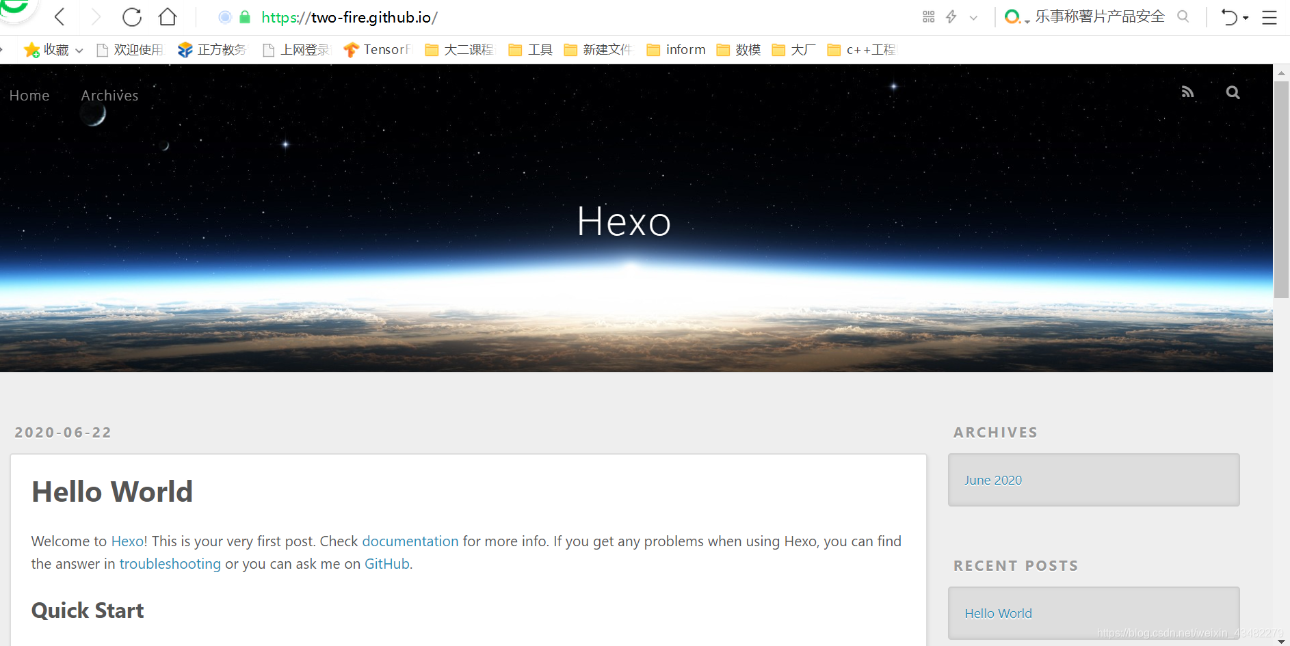
Task: Follow the Hexo link in post text
Action: pyautogui.click(x=127, y=541)
